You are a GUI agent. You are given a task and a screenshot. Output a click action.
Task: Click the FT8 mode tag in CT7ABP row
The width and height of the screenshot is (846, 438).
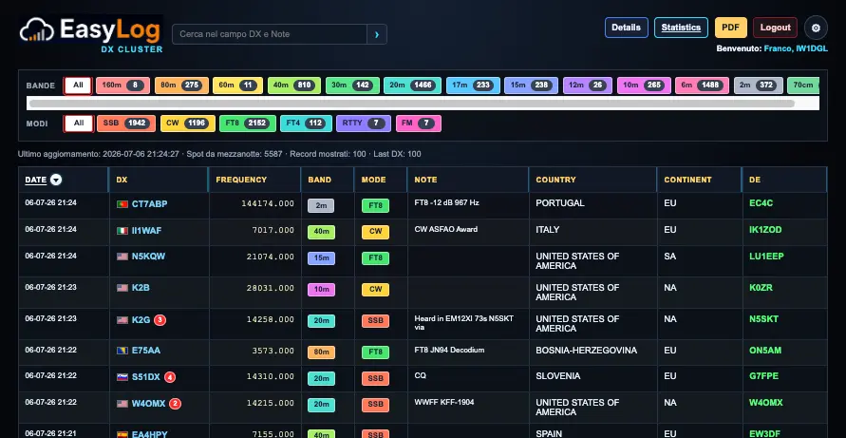click(x=375, y=206)
